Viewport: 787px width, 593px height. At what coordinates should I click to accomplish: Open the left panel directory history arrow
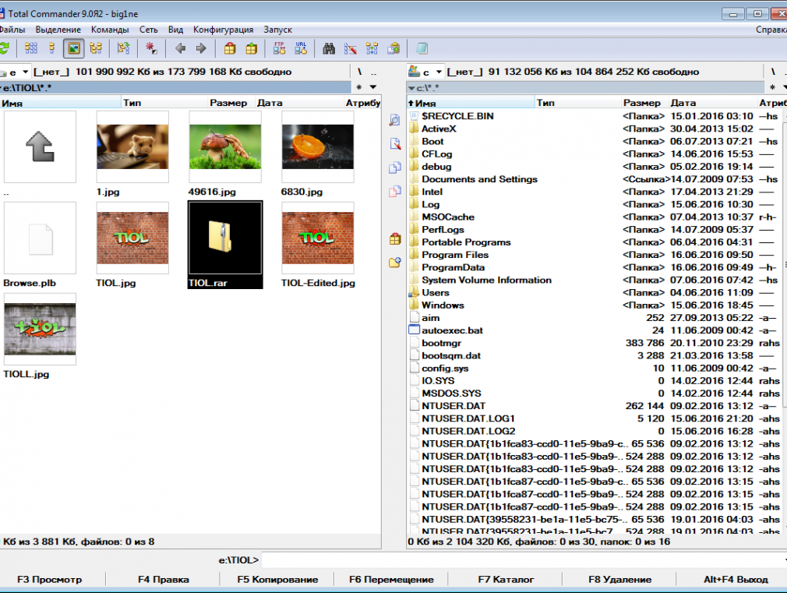373,87
